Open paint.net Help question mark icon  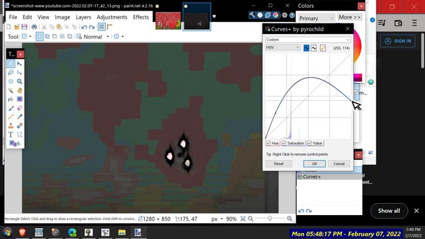tap(292, 15)
